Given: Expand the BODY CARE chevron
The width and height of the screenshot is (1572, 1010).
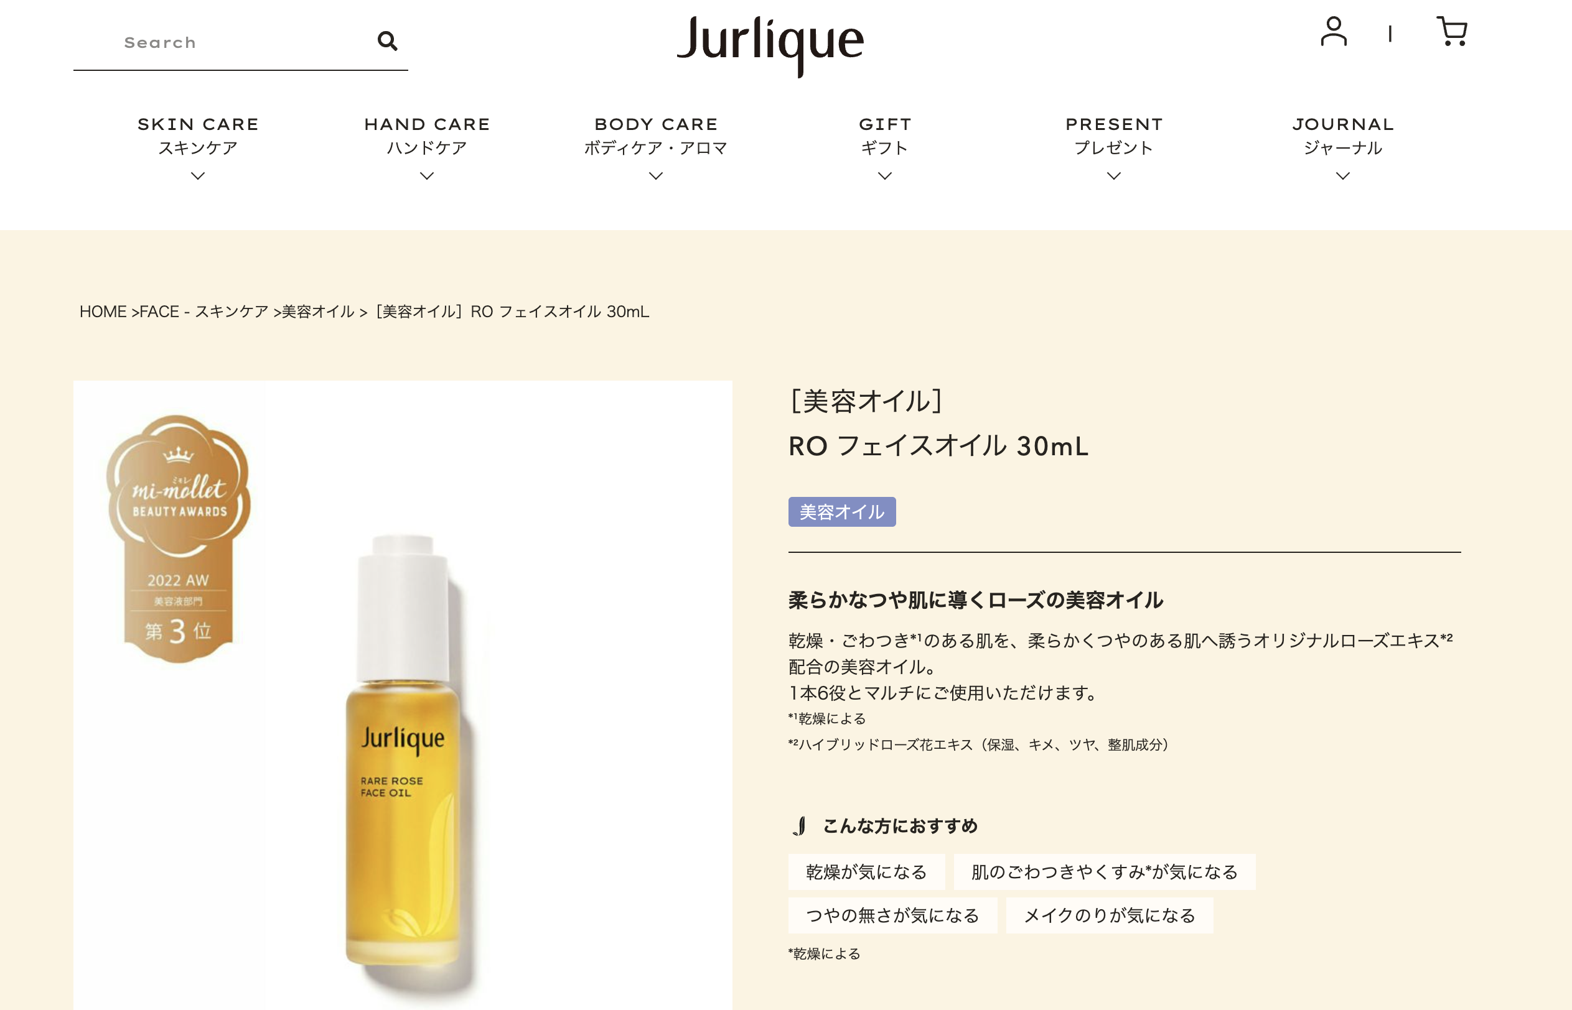Looking at the screenshot, I should pyautogui.click(x=655, y=176).
